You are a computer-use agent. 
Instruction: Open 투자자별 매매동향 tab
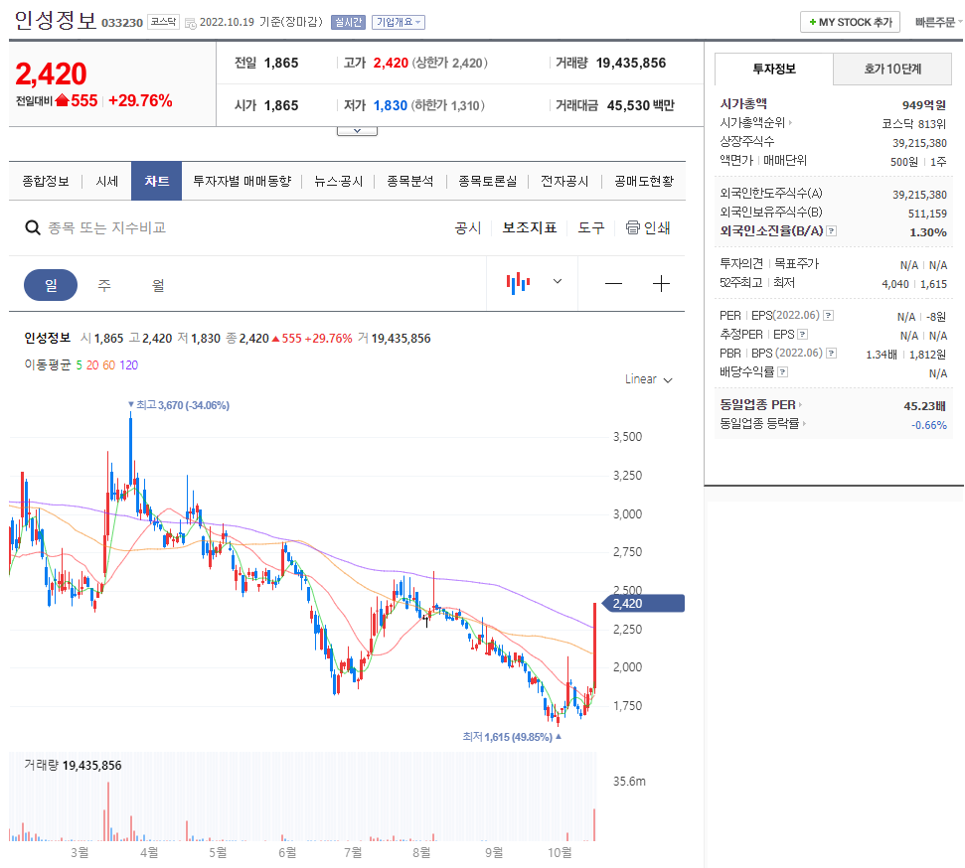pyautogui.click(x=241, y=182)
